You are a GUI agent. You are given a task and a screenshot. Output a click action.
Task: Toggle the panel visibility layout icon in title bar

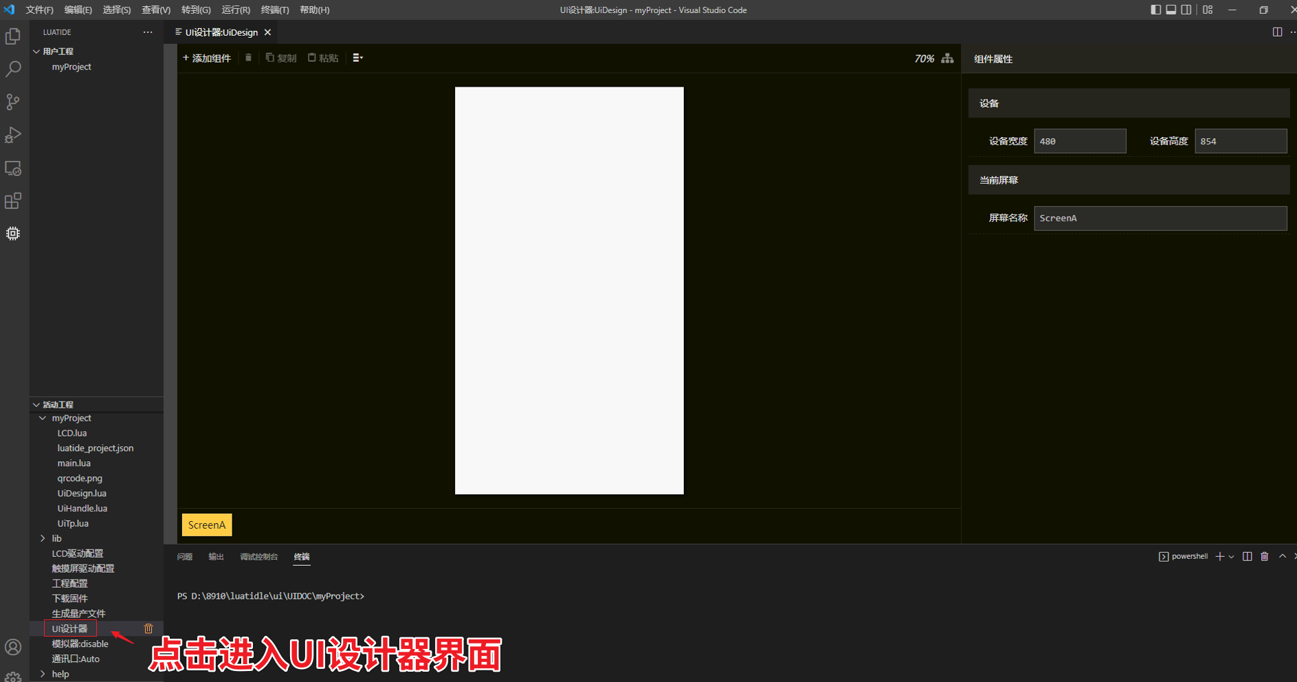pos(1171,10)
